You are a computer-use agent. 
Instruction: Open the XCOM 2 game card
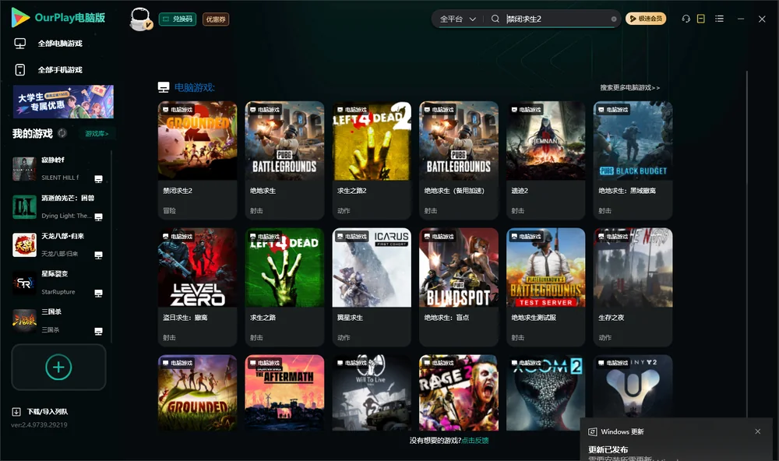tap(546, 392)
